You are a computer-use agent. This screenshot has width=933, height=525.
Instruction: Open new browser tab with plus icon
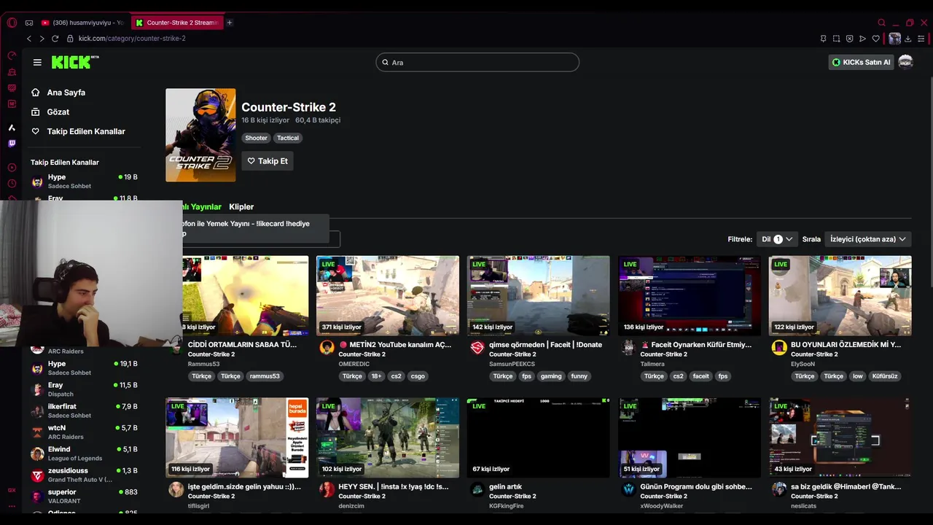229,23
